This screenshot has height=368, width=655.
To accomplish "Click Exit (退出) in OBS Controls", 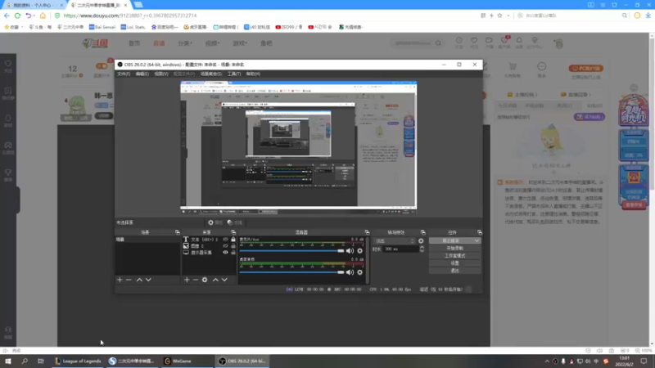I will point(455,271).
